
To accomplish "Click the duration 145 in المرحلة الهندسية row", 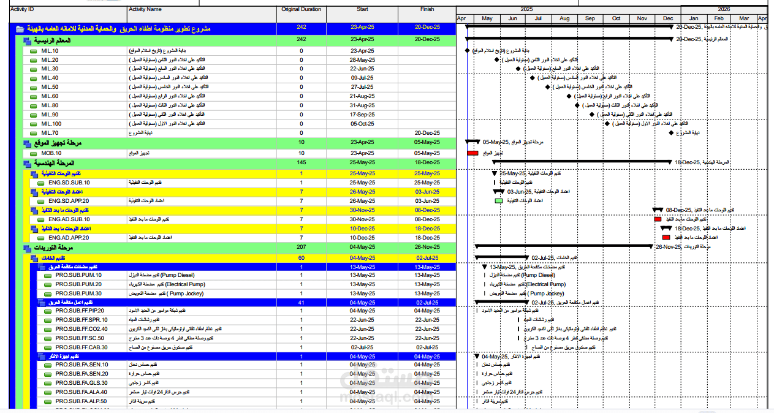I will [301, 163].
